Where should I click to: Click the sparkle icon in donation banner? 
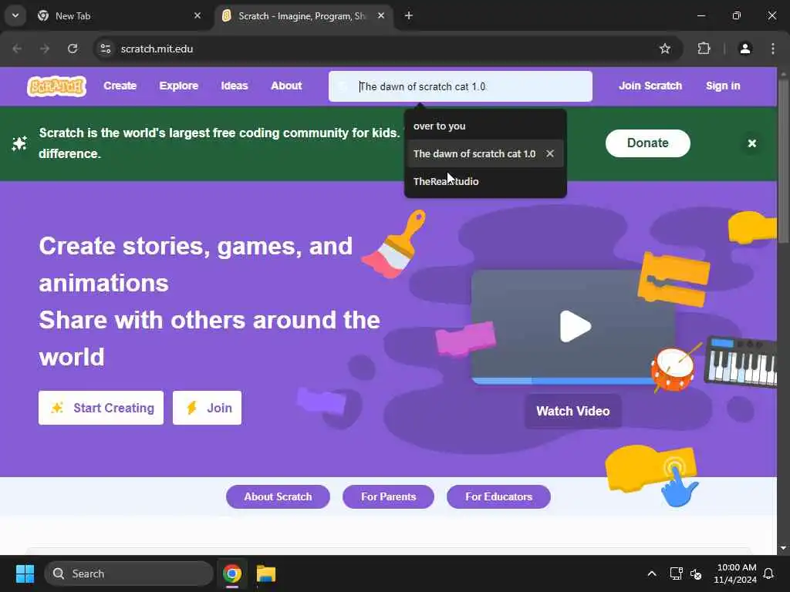[x=19, y=143]
